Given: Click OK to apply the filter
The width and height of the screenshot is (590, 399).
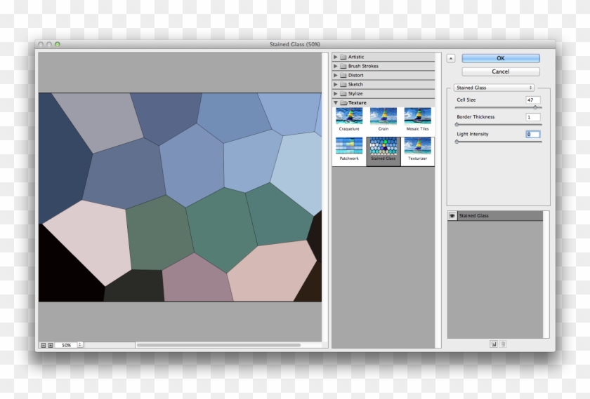Looking at the screenshot, I should click(x=501, y=59).
